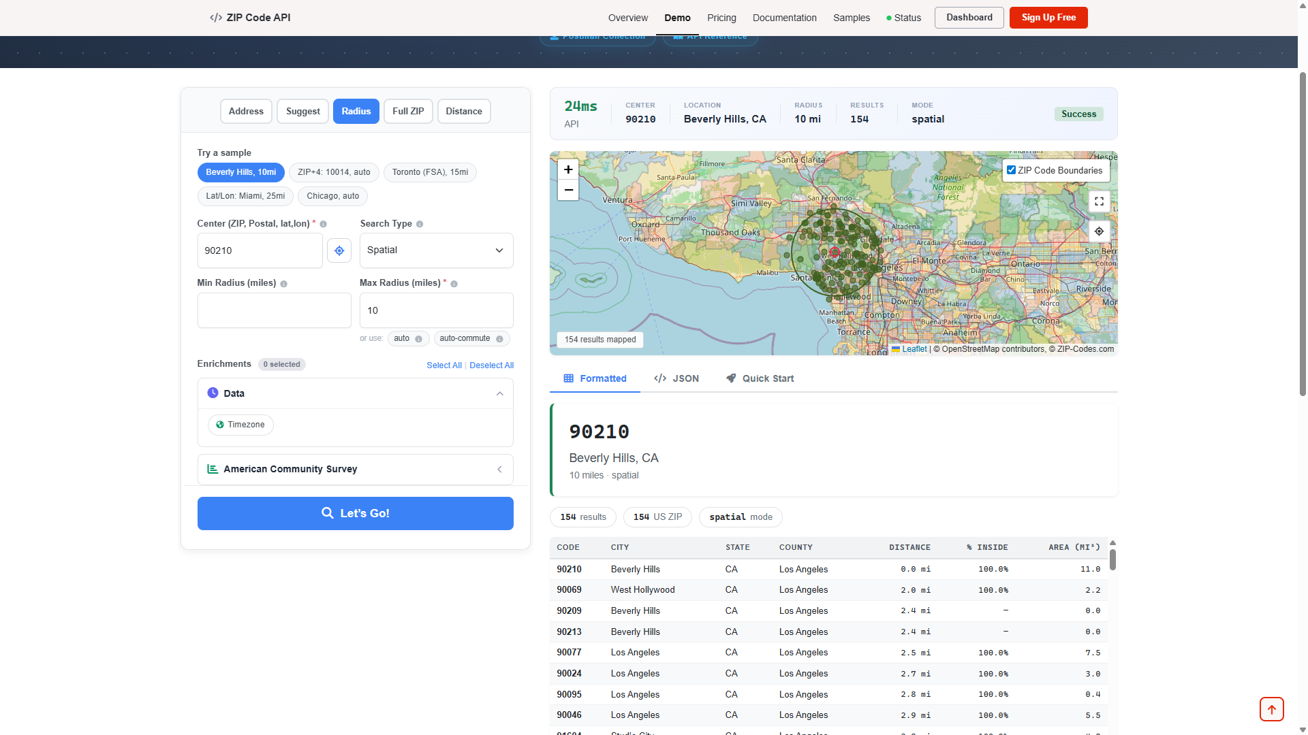Click the Min Radius input field
Viewport: 1308px width, 735px height.
pyautogui.click(x=274, y=310)
